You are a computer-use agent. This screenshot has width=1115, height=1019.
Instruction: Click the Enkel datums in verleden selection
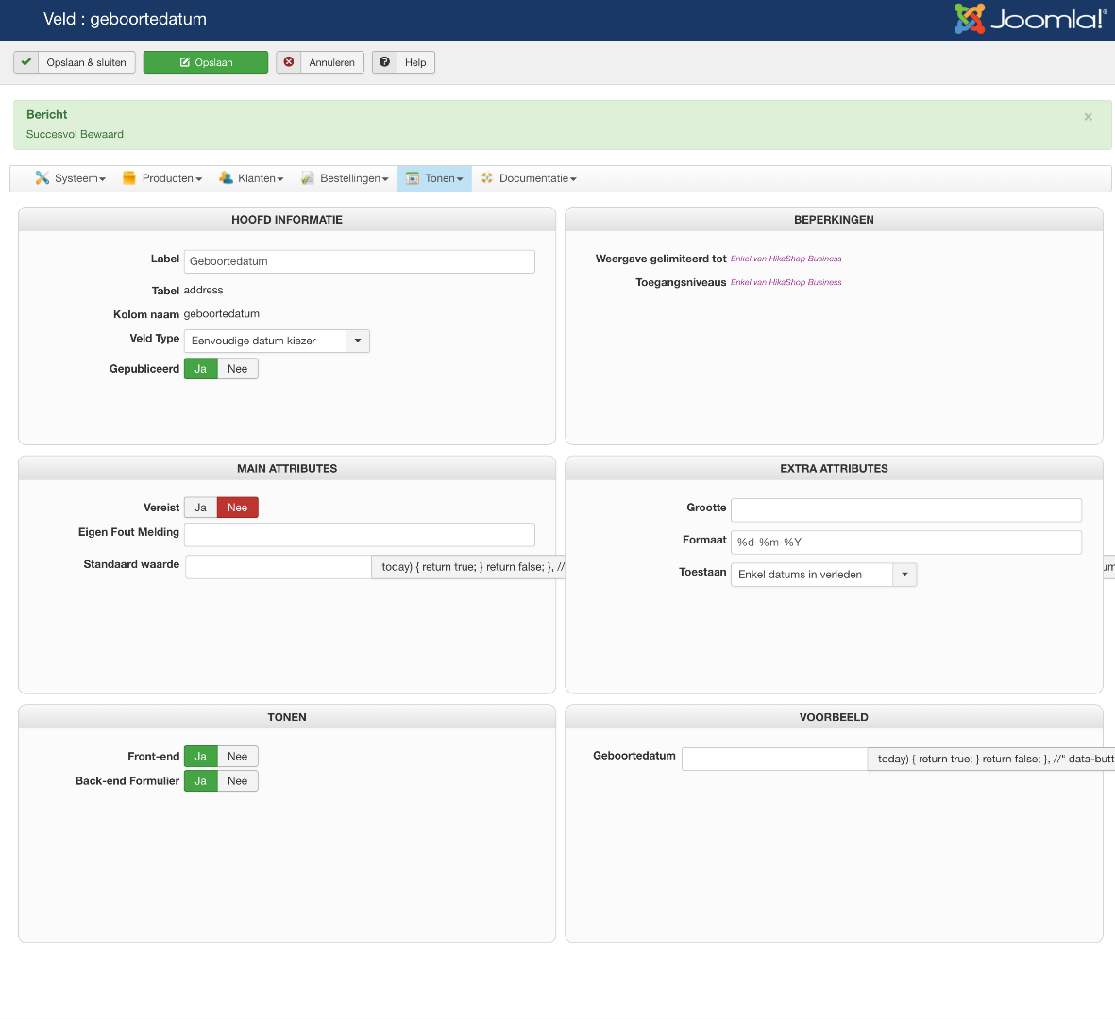click(x=812, y=575)
